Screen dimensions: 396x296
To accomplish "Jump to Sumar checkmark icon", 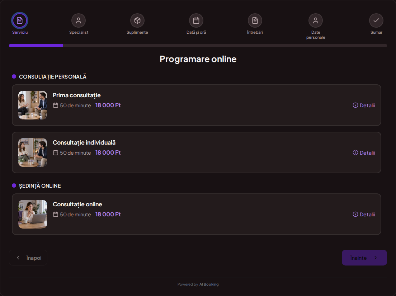I will point(376,20).
